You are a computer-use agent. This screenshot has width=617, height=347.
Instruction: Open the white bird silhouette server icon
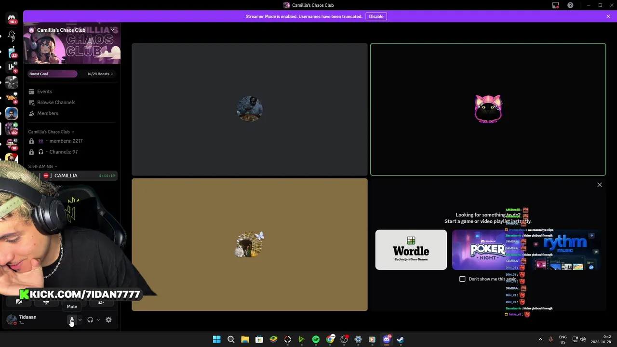(x=12, y=36)
